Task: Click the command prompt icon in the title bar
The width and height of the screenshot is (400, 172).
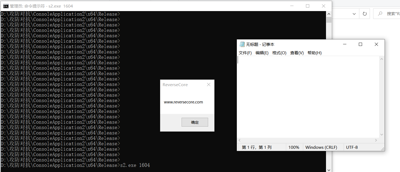Action: coord(5,6)
